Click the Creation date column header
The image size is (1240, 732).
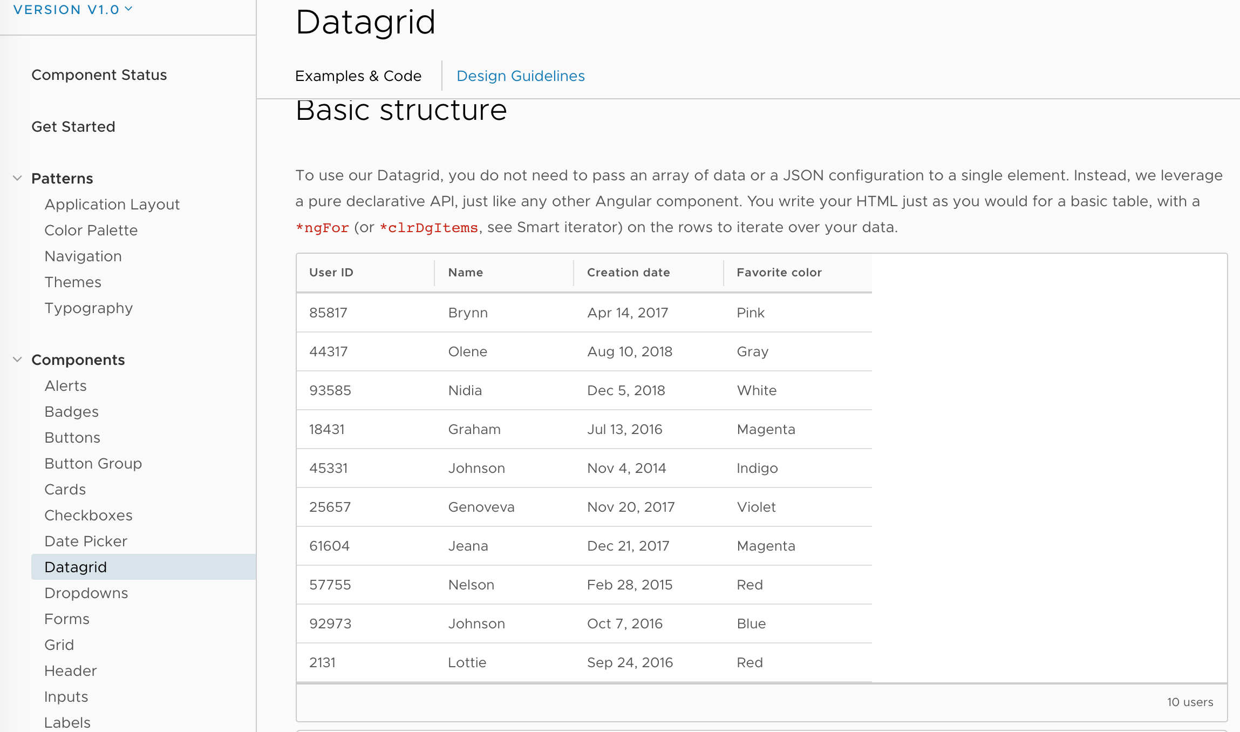[x=628, y=273]
